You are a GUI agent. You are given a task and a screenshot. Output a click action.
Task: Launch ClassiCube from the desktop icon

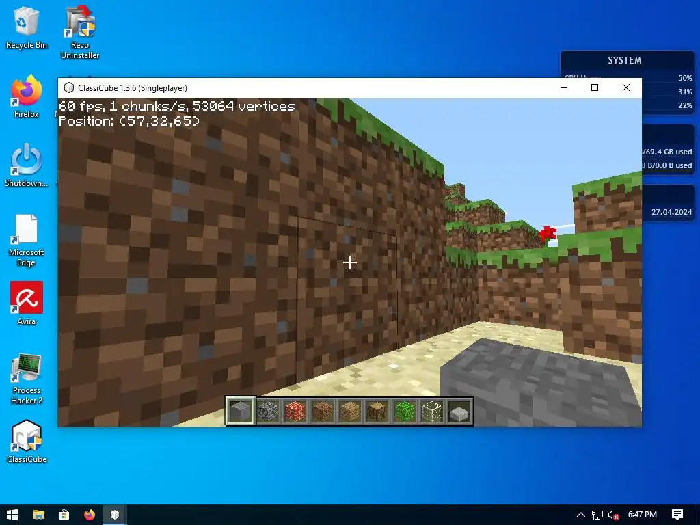click(27, 442)
